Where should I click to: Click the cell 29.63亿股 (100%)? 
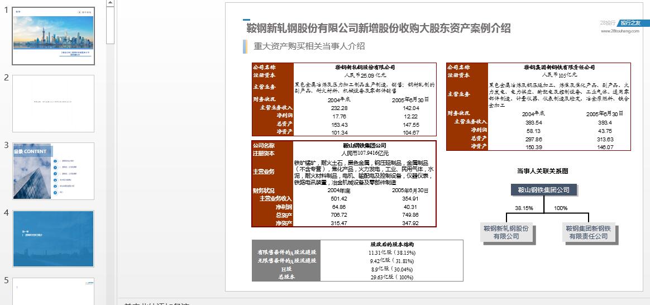coord(392,277)
